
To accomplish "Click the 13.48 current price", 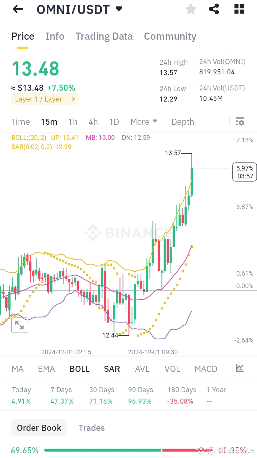I will pyautogui.click(x=35, y=69).
